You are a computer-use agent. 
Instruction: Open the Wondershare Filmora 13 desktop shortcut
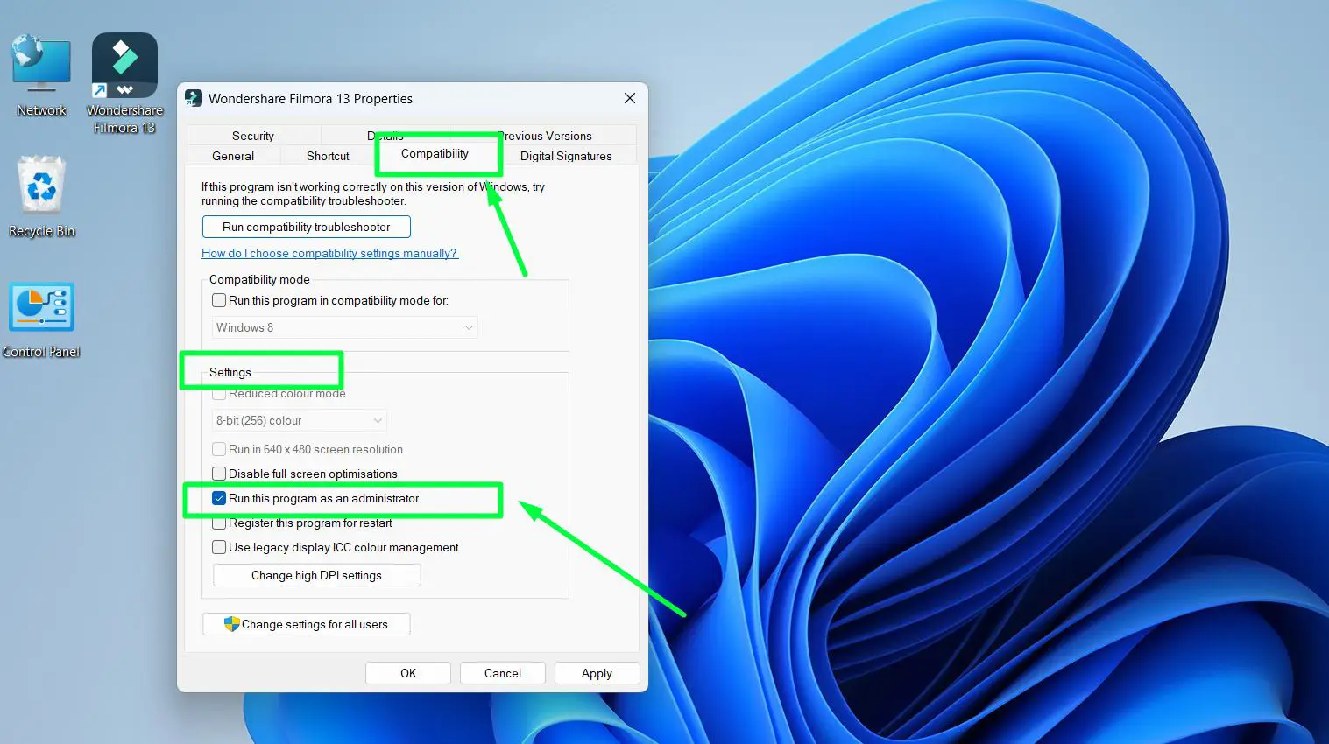tap(124, 66)
